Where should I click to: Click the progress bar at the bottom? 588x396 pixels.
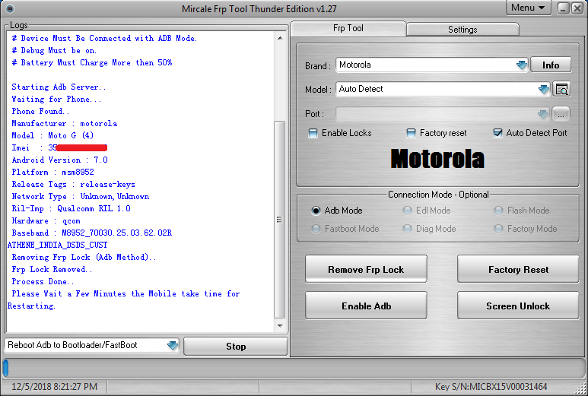click(294, 368)
